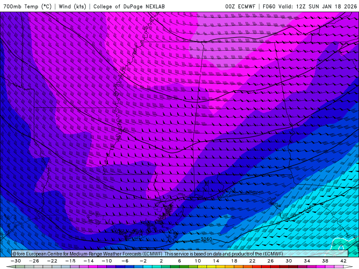
Task: Click the "18" color scale label
Action: pyautogui.click(x=234, y=261)
